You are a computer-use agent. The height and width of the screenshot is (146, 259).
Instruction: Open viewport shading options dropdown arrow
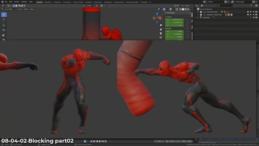point(191,9)
